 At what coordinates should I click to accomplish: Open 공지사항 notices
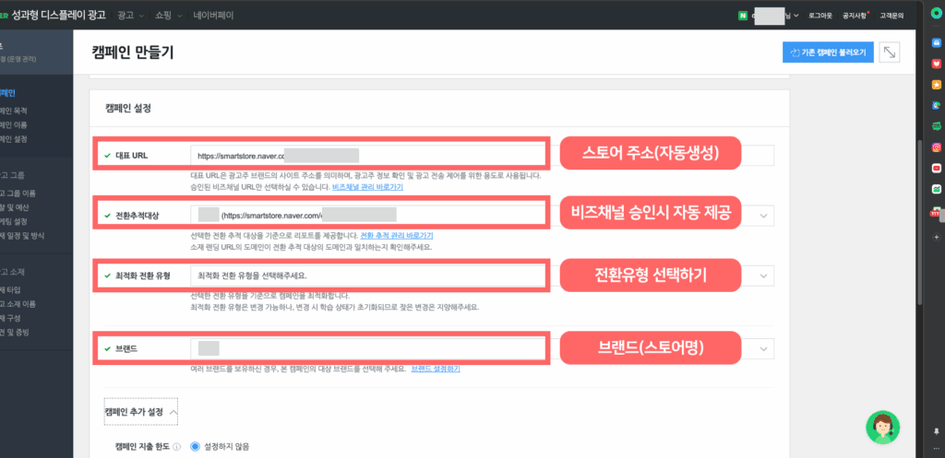tap(854, 16)
